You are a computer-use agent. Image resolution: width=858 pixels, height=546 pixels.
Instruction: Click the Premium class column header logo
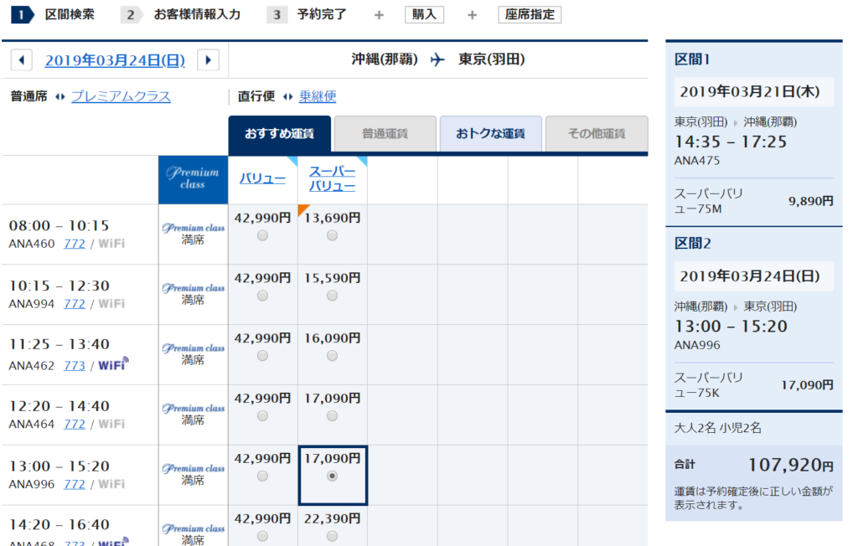coord(193,178)
